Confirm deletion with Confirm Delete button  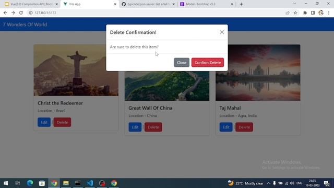[208, 63]
